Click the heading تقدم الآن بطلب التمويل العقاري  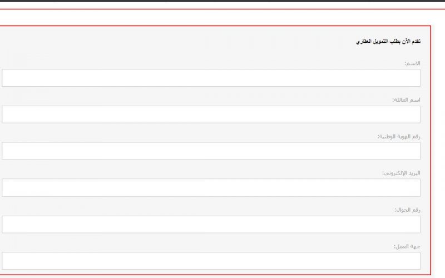[x=388, y=41]
